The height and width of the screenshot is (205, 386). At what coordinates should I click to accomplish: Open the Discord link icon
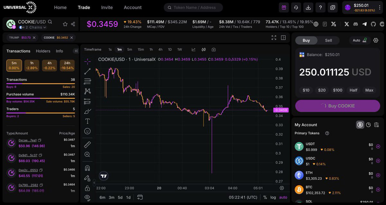356,24
